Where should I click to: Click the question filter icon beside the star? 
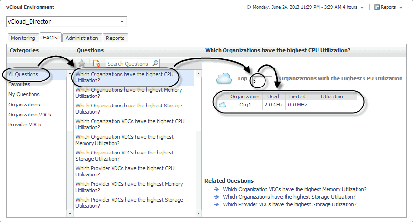tap(97, 63)
